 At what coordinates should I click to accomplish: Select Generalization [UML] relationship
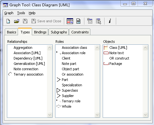[29, 64]
